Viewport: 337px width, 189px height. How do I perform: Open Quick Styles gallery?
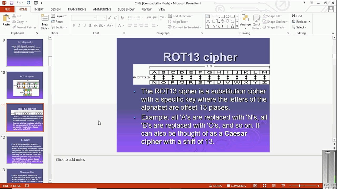click(256, 22)
